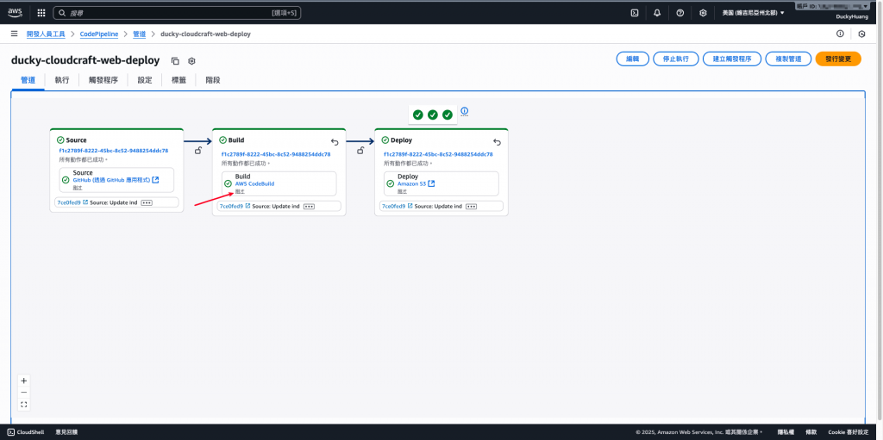Open commit 7ce0fed9 in the Deploy stage
Image resolution: width=883 pixels, height=440 pixels.
coord(397,207)
